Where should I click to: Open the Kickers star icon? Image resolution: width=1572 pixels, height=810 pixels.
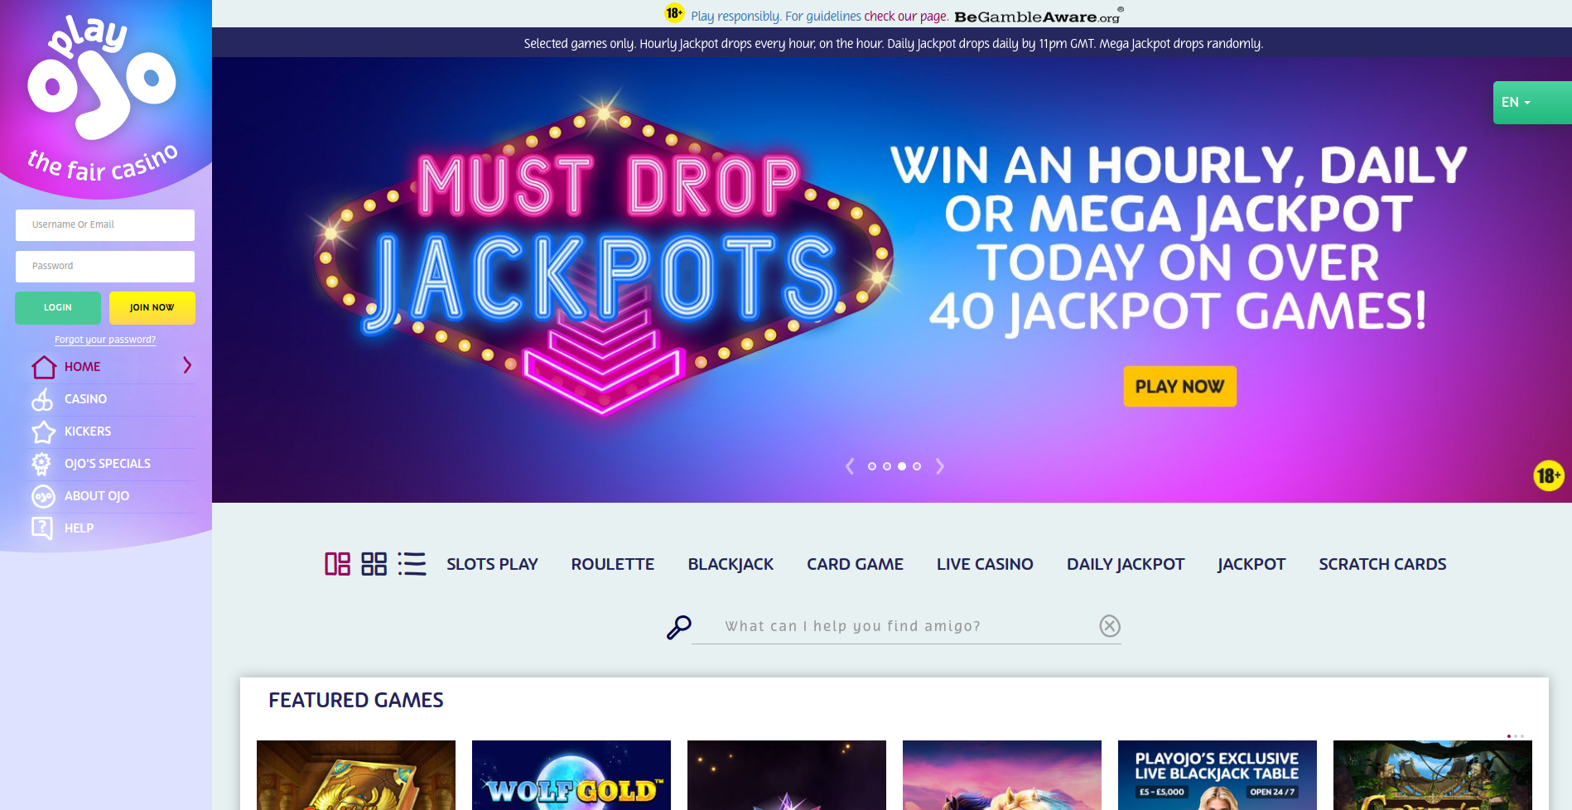pyautogui.click(x=43, y=432)
